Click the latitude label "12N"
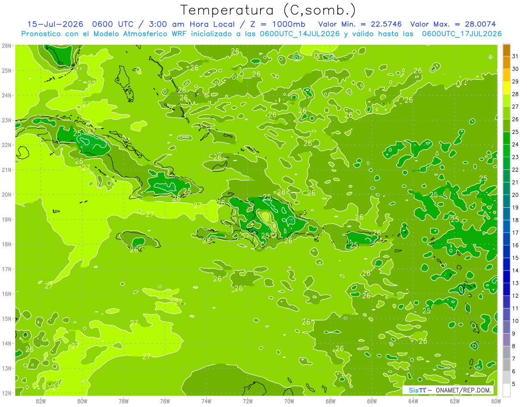Screen dimensions: 527x407 [6, 393]
